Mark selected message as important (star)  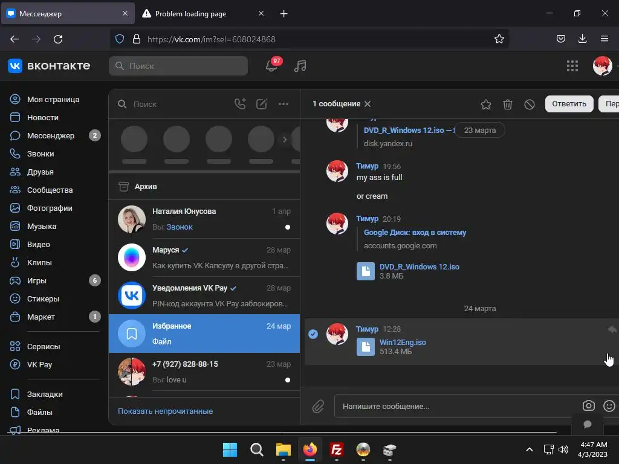(x=486, y=104)
